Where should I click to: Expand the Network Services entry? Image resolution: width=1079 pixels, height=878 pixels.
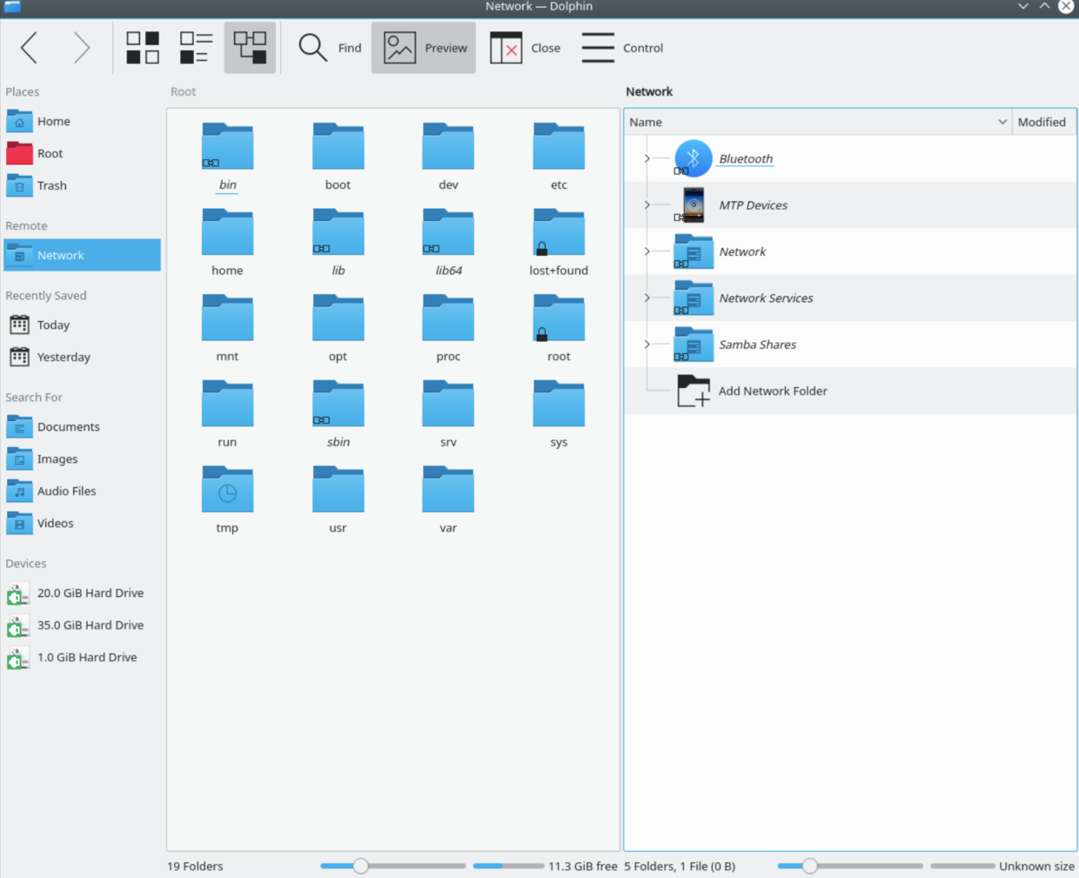point(647,298)
